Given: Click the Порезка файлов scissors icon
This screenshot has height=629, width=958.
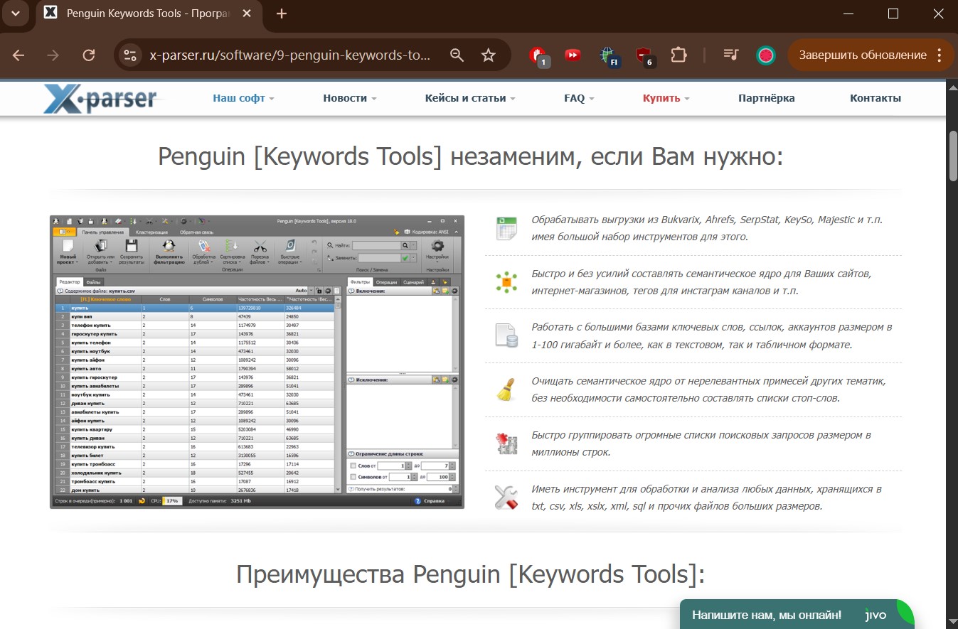Looking at the screenshot, I should pyautogui.click(x=262, y=247).
